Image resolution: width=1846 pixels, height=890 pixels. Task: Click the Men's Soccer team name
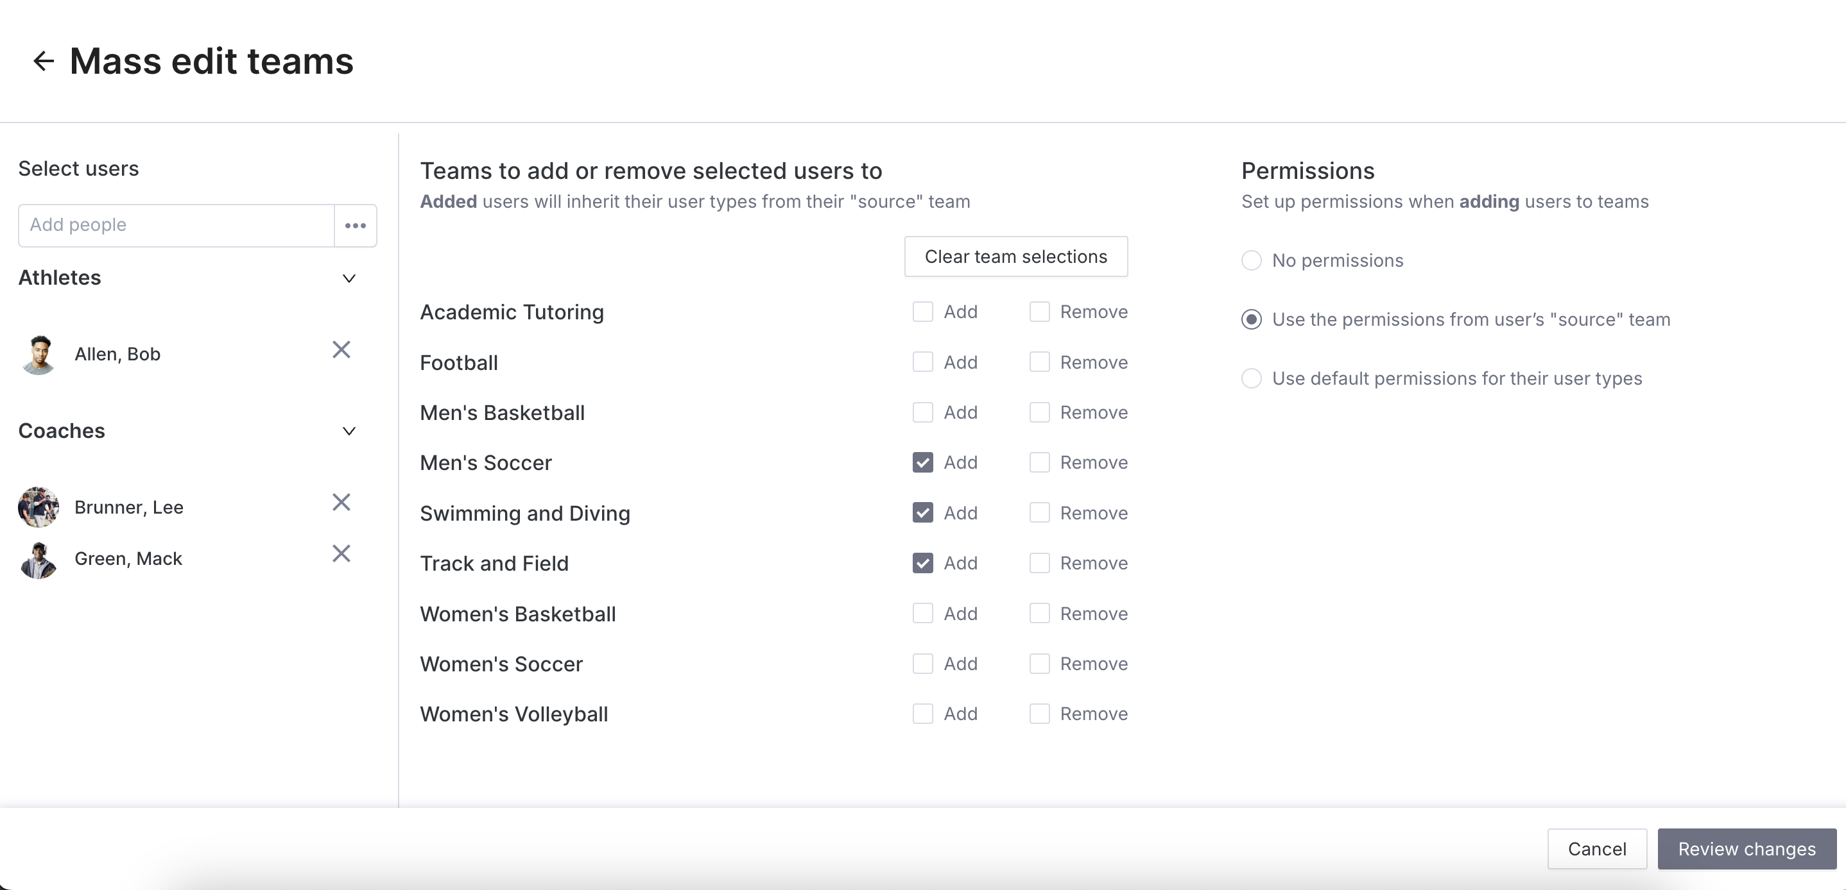tap(486, 462)
